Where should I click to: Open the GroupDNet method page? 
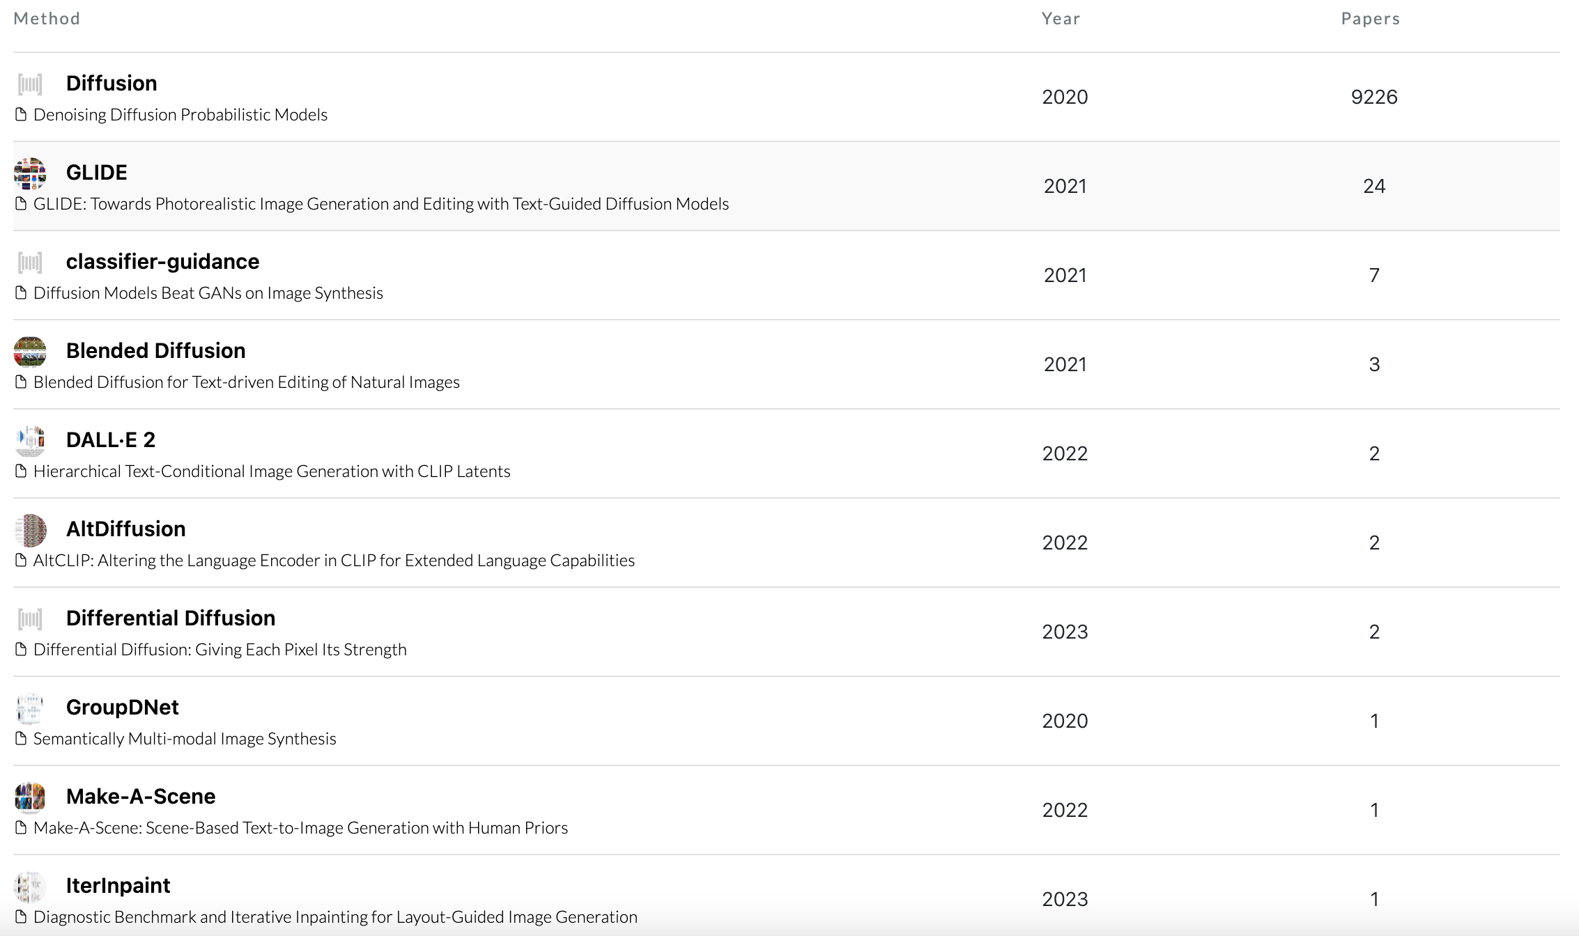pyautogui.click(x=122, y=708)
